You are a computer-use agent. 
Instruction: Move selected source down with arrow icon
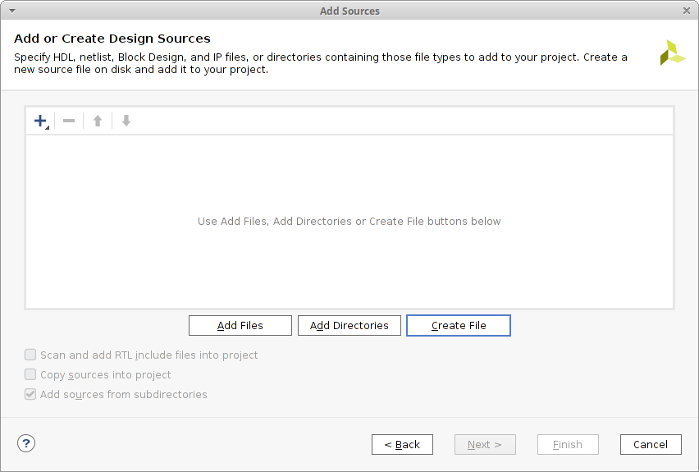tap(126, 121)
